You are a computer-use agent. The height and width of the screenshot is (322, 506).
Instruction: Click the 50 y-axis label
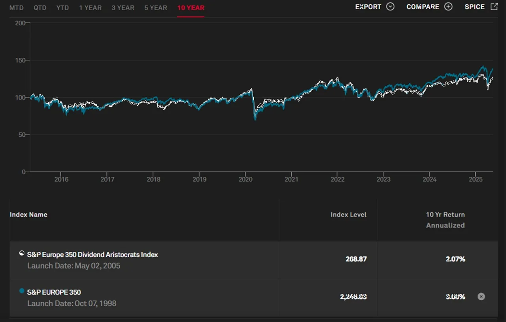click(23, 135)
